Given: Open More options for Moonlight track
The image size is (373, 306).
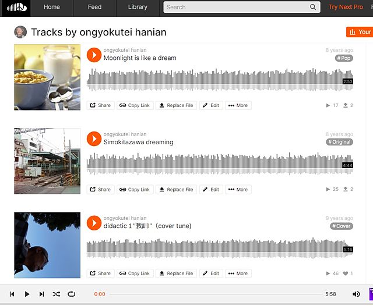Looking at the screenshot, I should [238, 105].
